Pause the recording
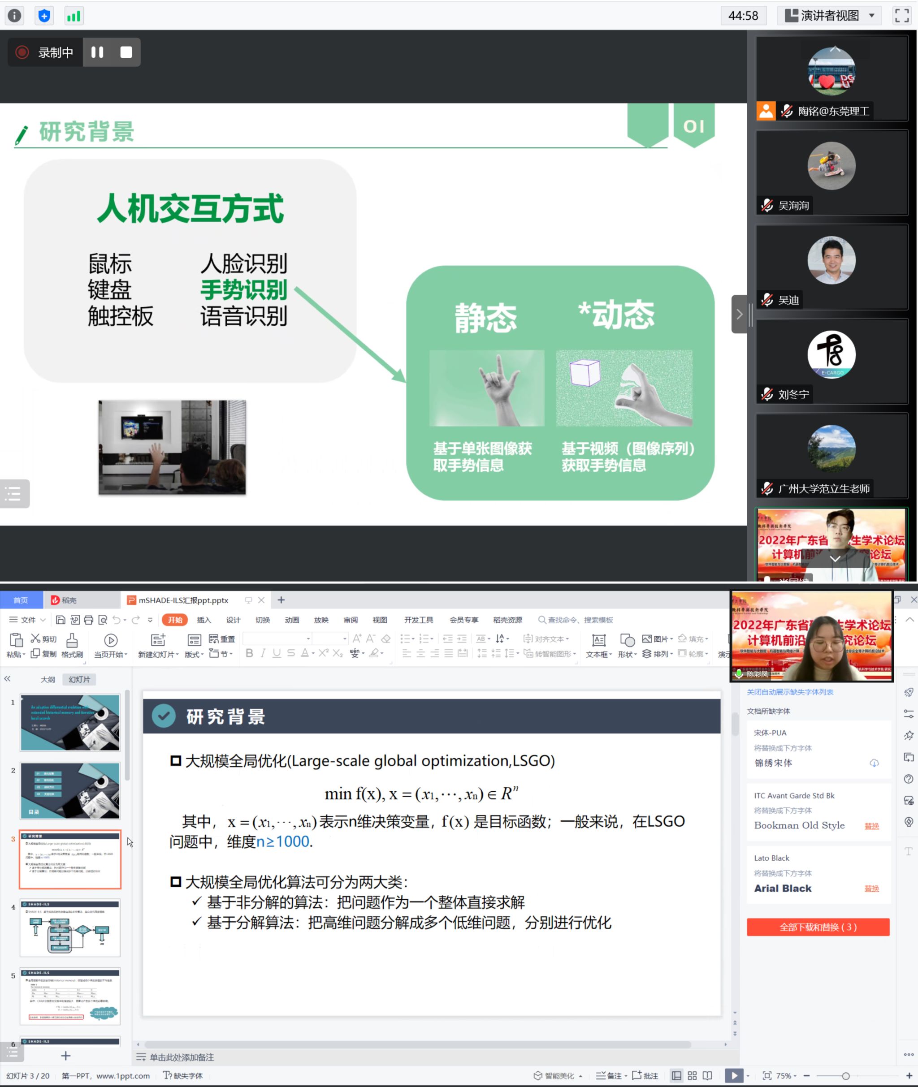 pos(97,52)
